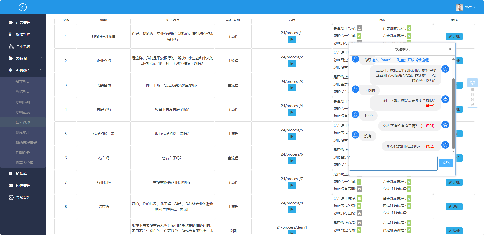Edit step 1 打招呼+开场白 row

(x=454, y=36)
